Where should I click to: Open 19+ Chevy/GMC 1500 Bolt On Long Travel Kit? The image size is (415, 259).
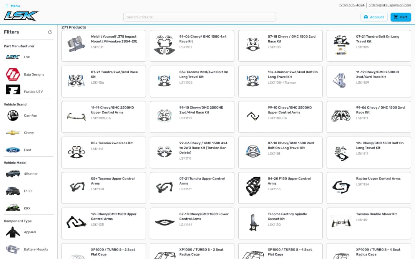369,152
